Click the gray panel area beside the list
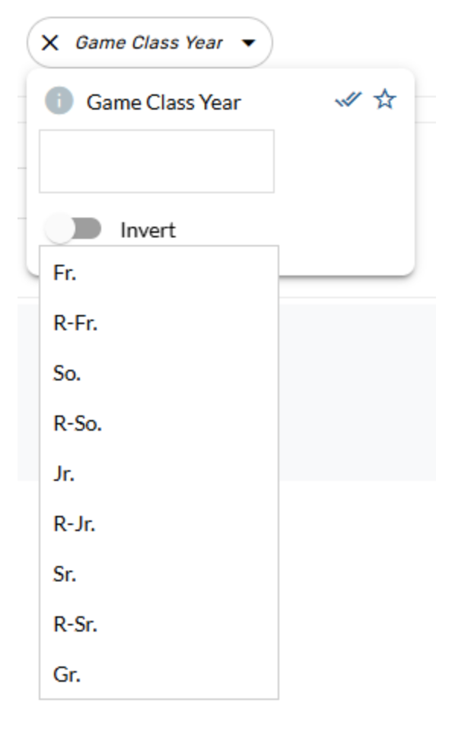471x735 pixels. point(358,392)
